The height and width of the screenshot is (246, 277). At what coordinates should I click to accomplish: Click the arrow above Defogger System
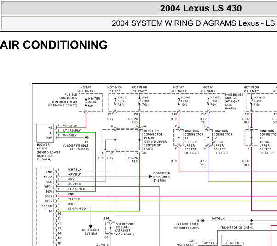pyautogui.click(x=91, y=227)
